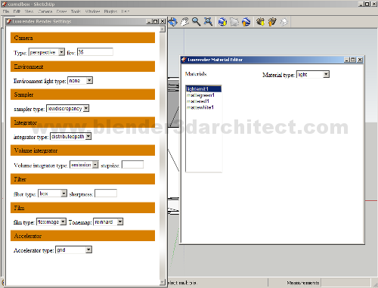Click the Get Models download icon
Screen dimensions: 378x288
tap(260, 22)
